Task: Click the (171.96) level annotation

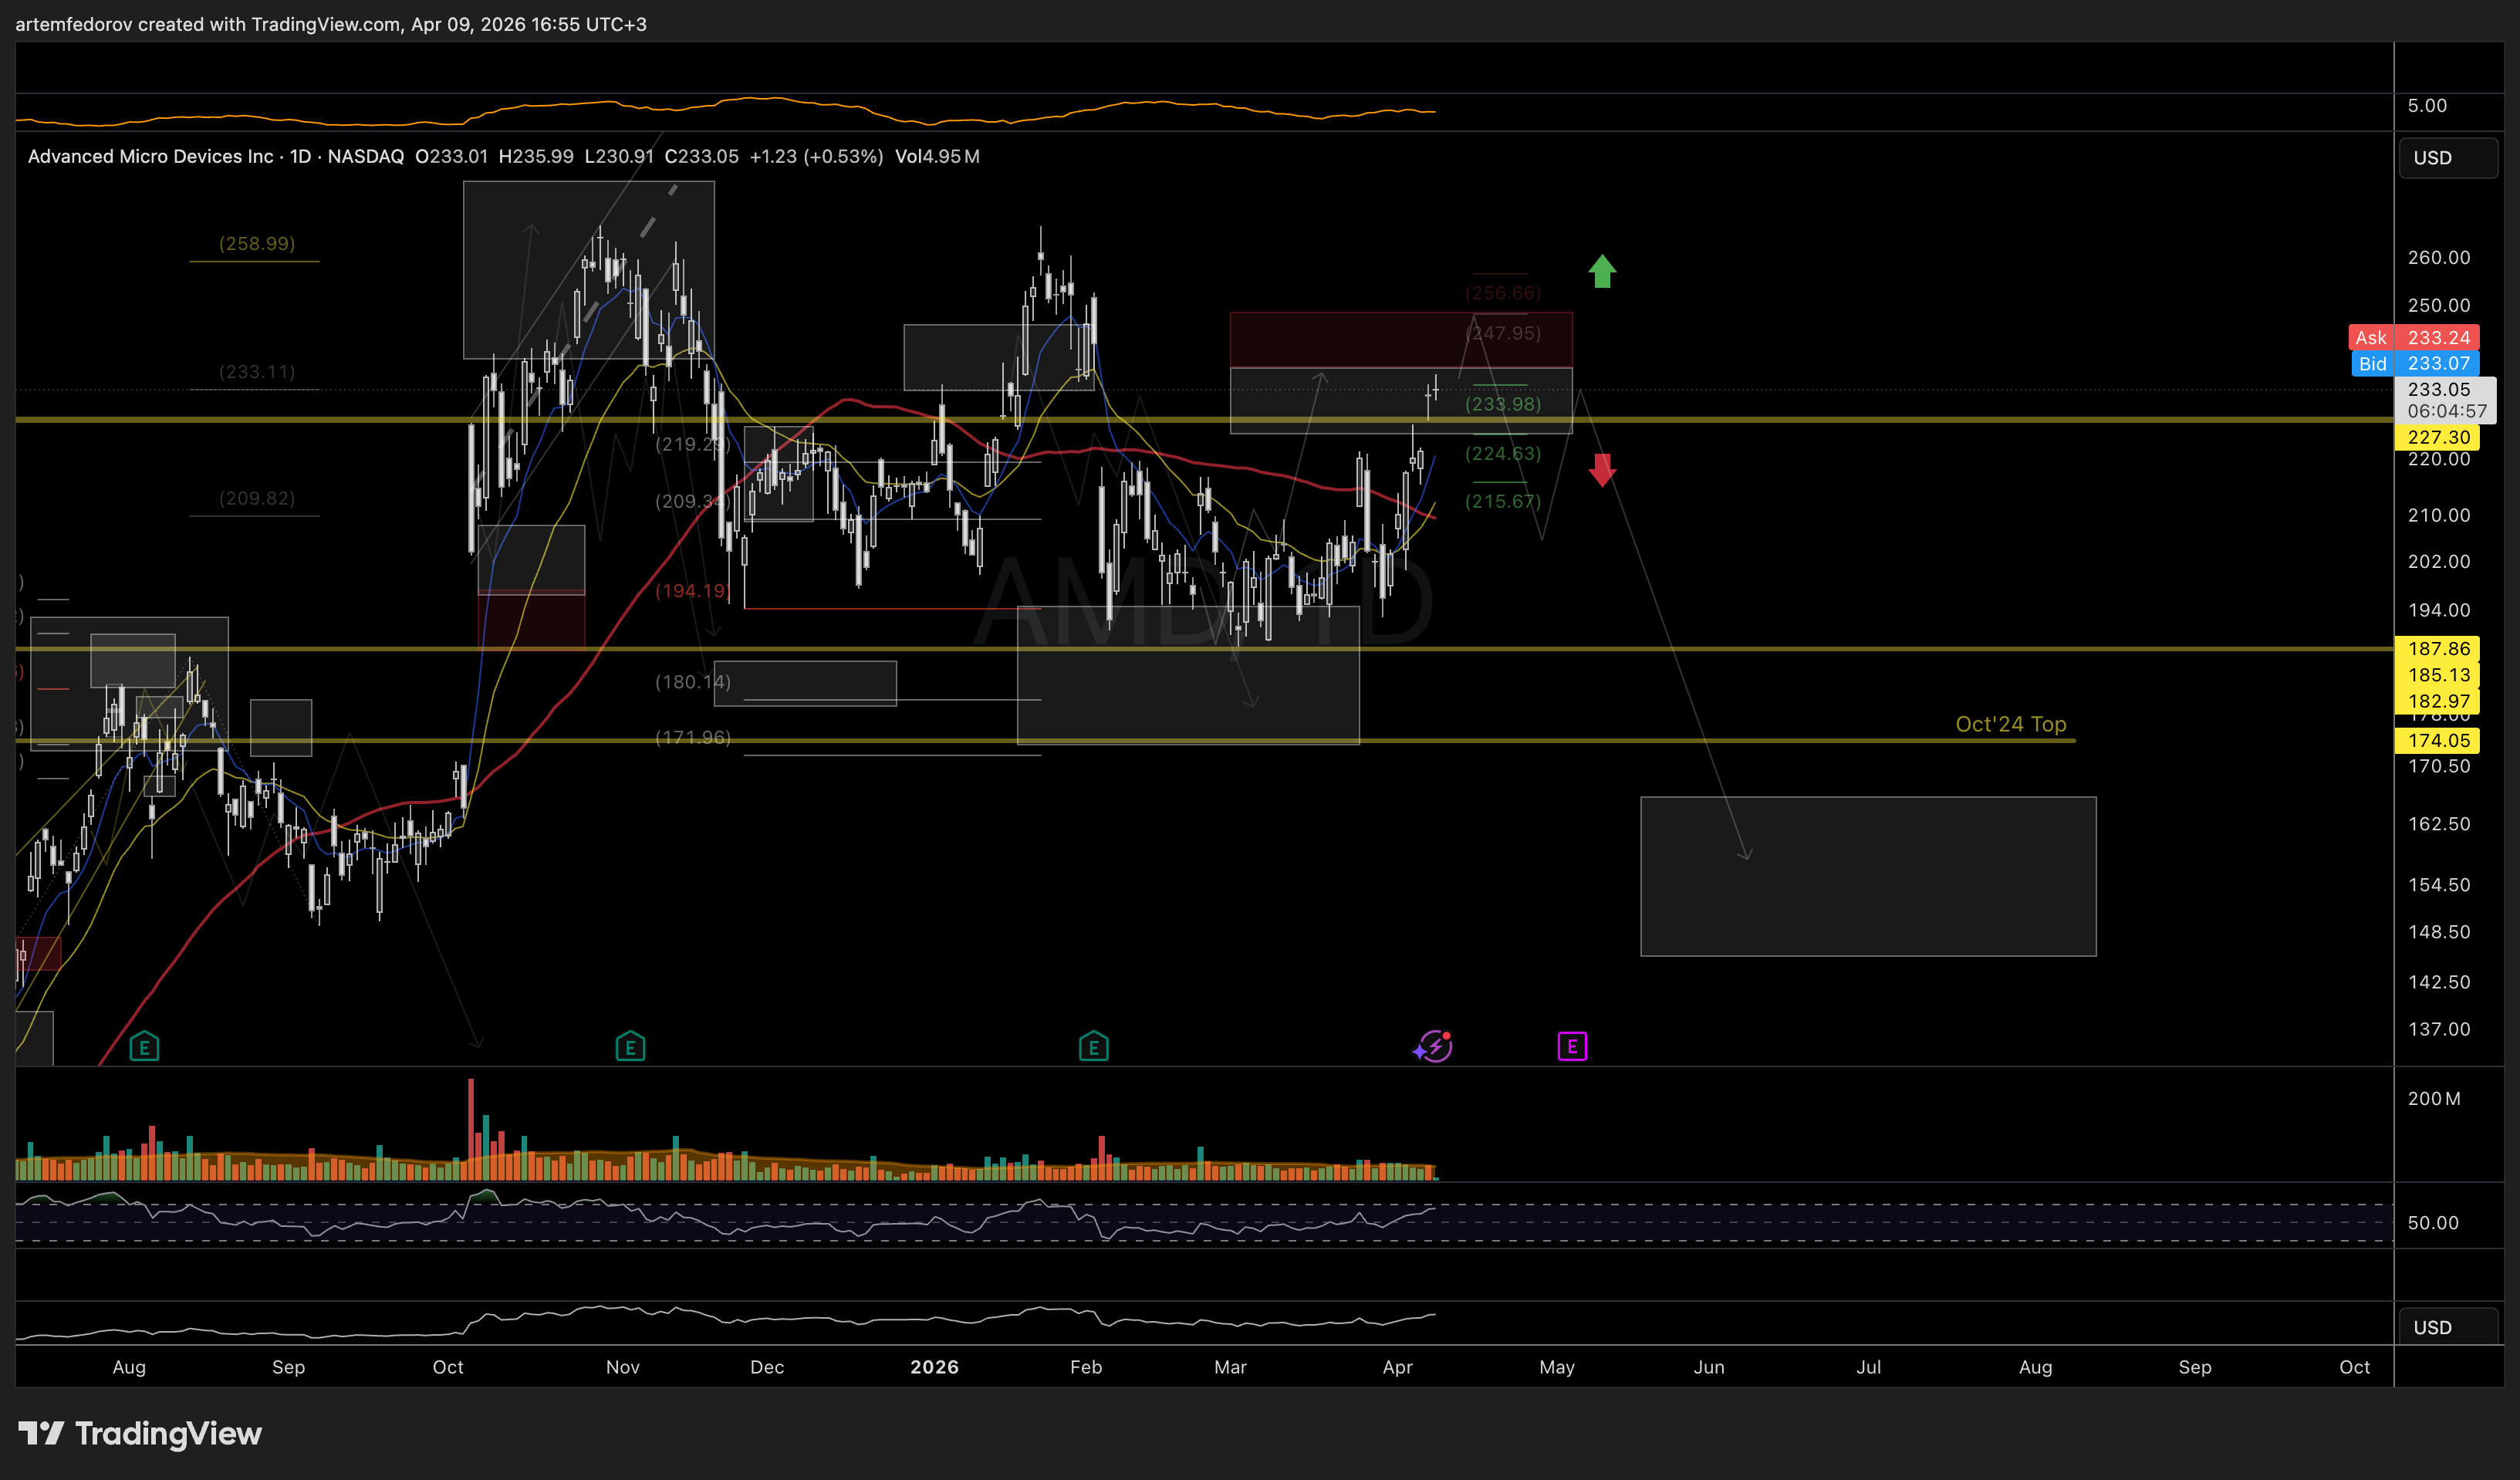Action: point(692,738)
